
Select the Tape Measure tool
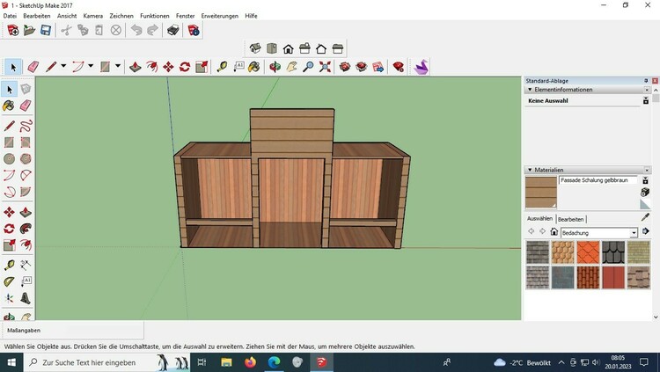(x=221, y=67)
